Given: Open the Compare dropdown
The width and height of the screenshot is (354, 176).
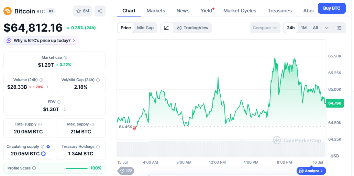Looking at the screenshot, I should [x=265, y=28].
